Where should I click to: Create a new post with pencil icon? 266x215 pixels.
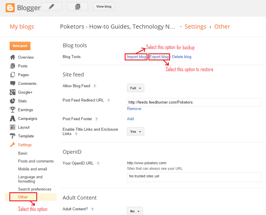(52, 7)
